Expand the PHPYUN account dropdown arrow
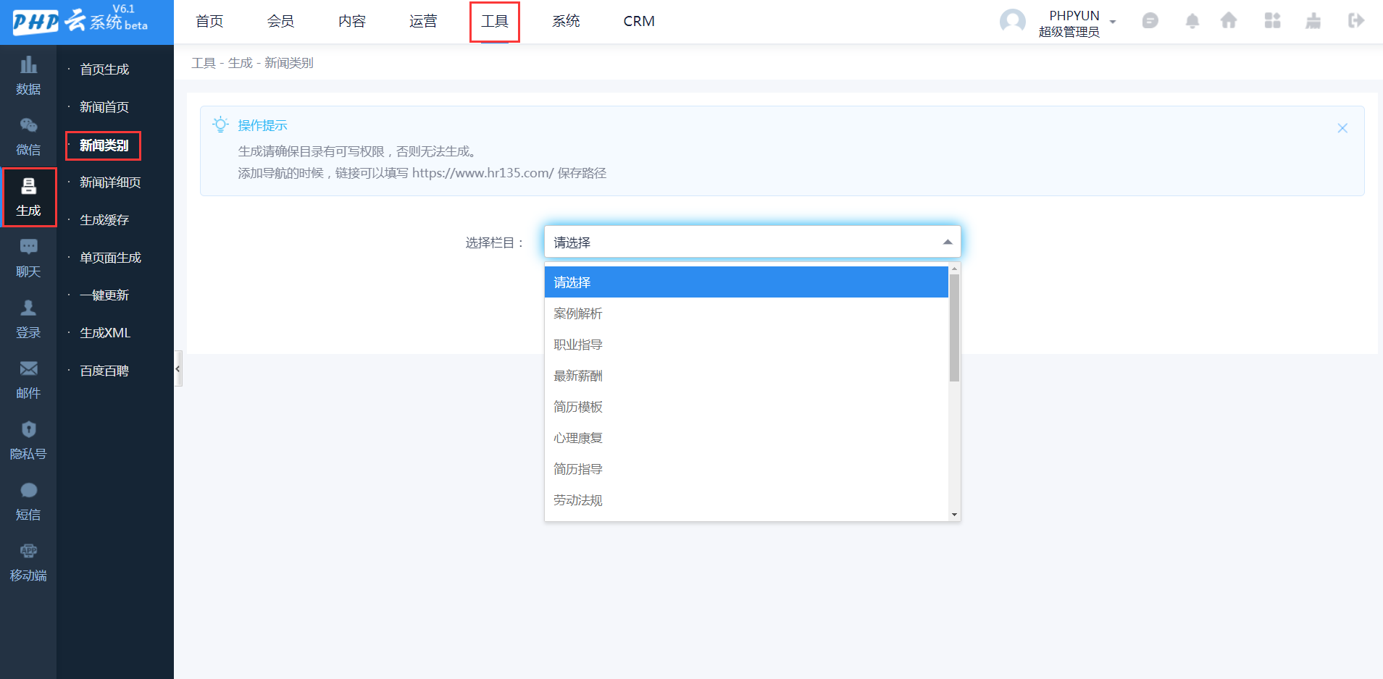The width and height of the screenshot is (1383, 679). [1113, 22]
